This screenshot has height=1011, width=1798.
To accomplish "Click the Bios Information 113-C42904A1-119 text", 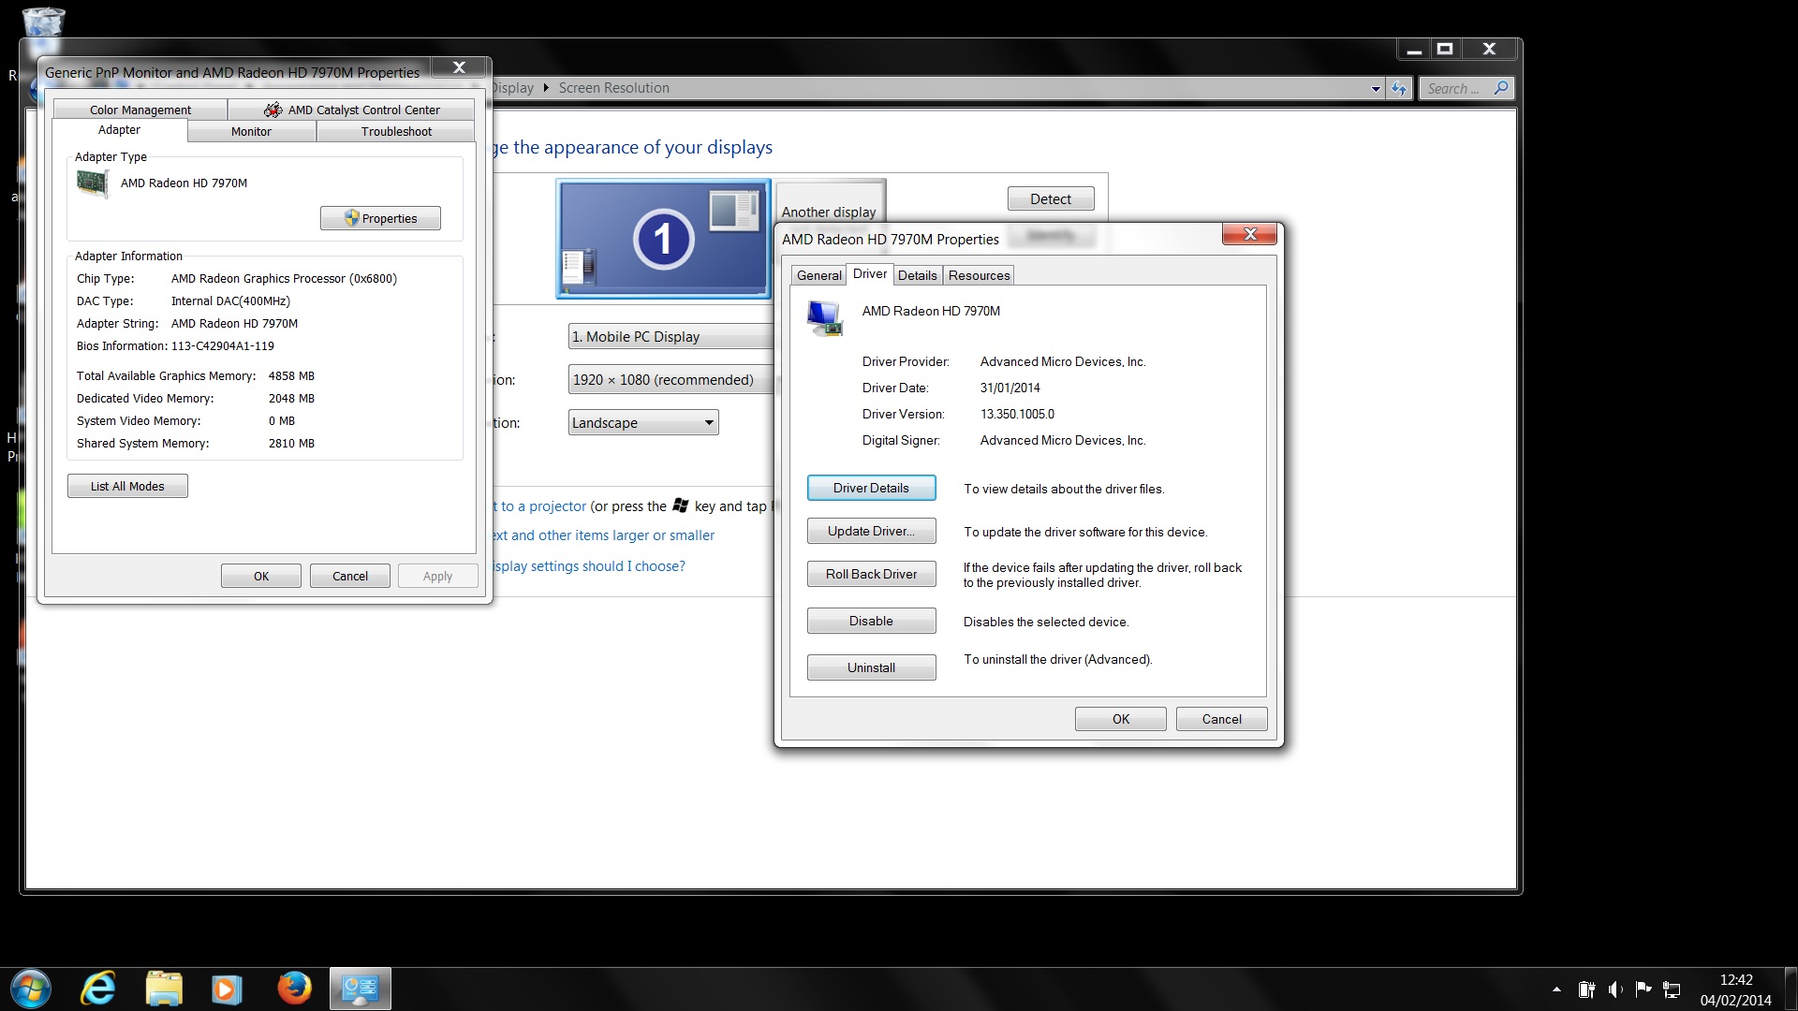I will [175, 346].
